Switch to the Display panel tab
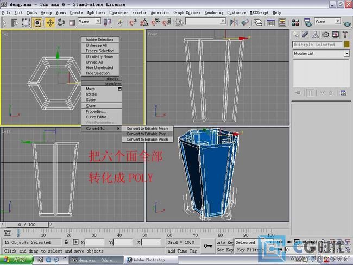 (x=336, y=35)
